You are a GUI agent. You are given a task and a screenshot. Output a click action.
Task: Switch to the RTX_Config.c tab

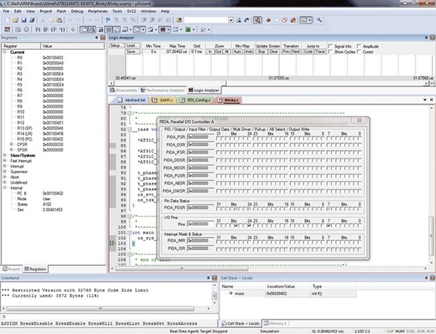click(x=195, y=100)
